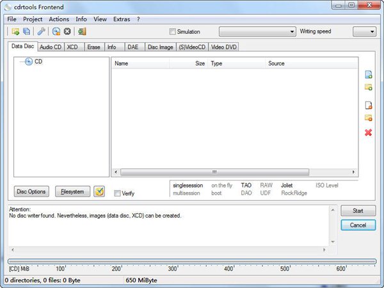Switch to the (S)VideoCD tab

(192, 47)
